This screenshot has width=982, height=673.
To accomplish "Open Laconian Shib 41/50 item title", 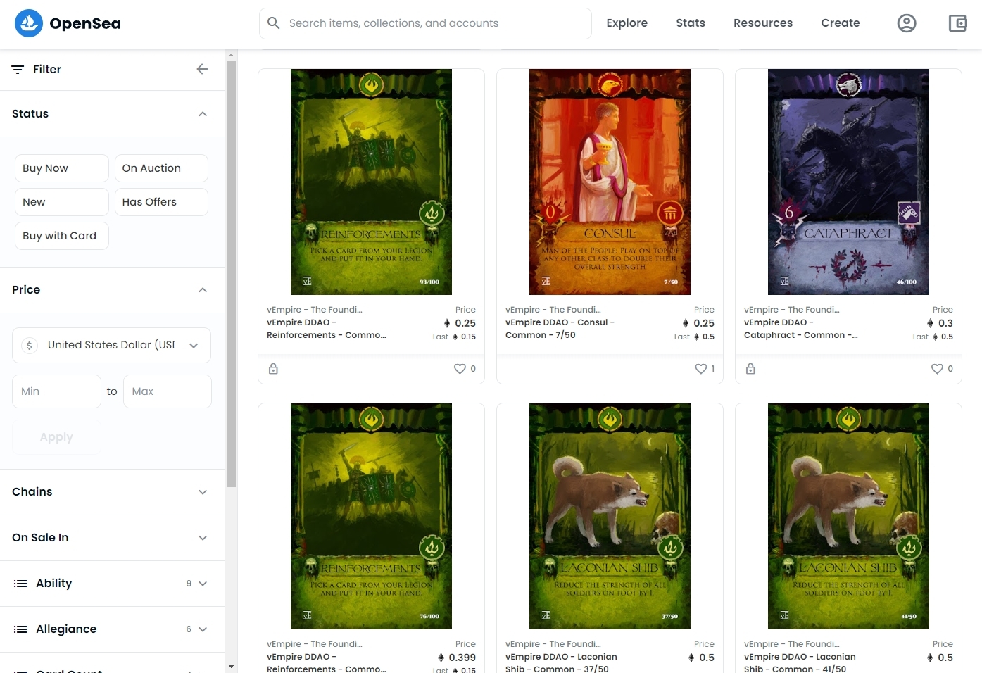I will (x=800, y=663).
